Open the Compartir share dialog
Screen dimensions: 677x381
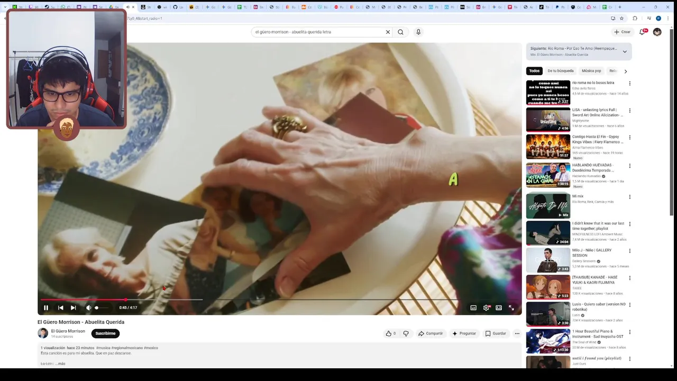[431, 333]
